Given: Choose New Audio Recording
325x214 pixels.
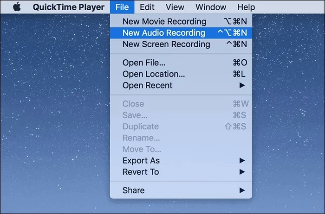Looking at the screenshot, I should [163, 33].
